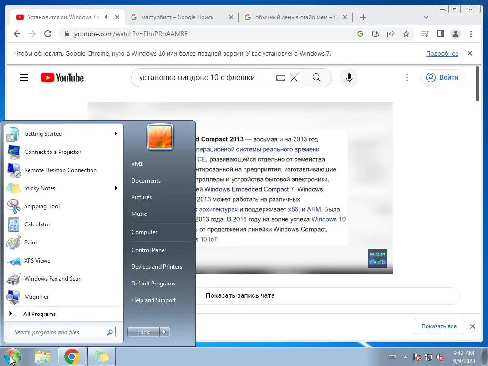Open the YouTube hamburger guide menu
This screenshot has width=488, height=366.
click(24, 78)
